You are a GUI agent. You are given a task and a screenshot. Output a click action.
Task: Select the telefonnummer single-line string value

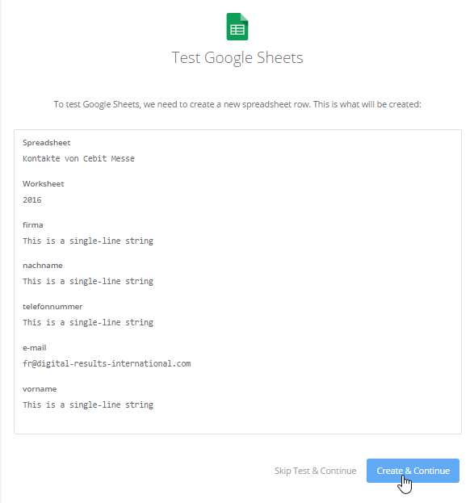point(88,322)
